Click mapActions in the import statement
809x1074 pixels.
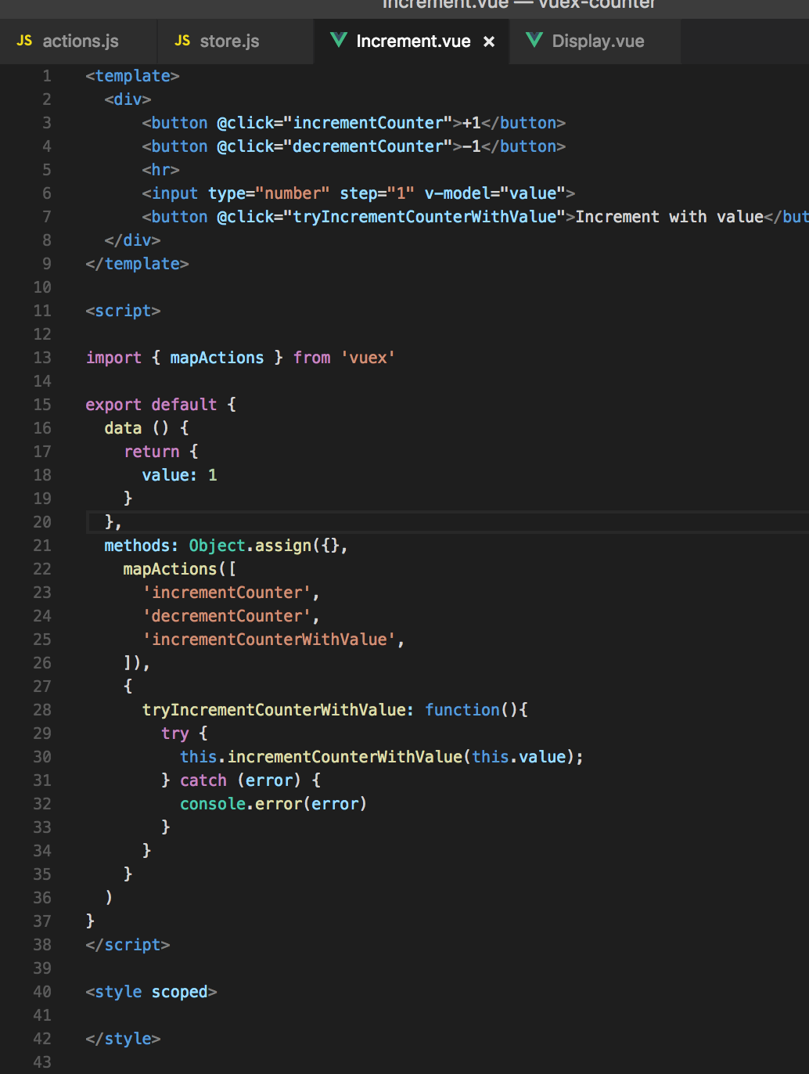tap(218, 358)
